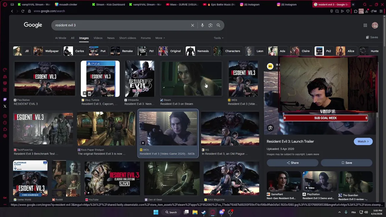Open File Explorer from the taskbar

click(195, 212)
